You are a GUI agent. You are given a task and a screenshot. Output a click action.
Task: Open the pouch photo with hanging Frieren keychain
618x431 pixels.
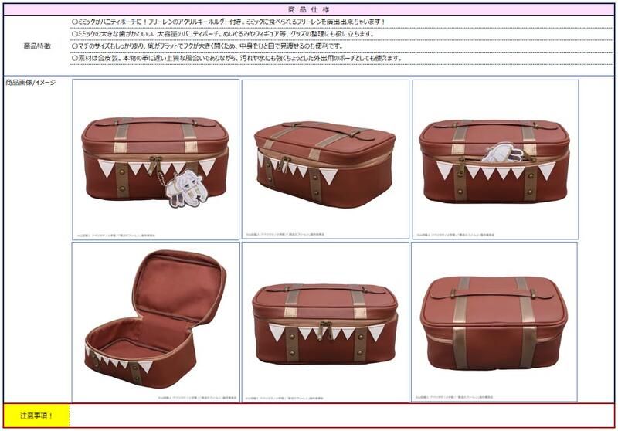point(156,160)
